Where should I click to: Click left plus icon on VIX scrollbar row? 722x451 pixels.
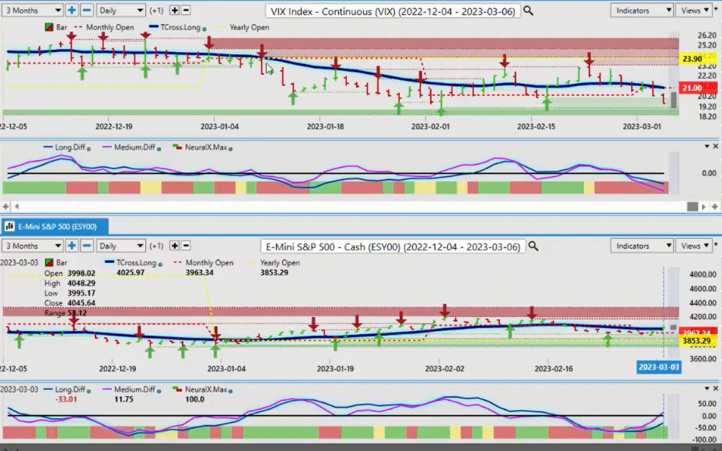[x=6, y=206]
